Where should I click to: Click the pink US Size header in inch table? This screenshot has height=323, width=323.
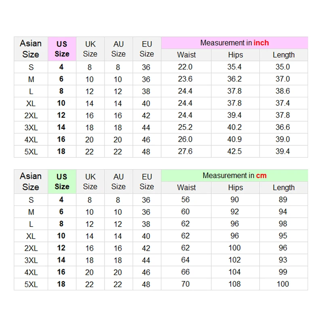(62, 49)
